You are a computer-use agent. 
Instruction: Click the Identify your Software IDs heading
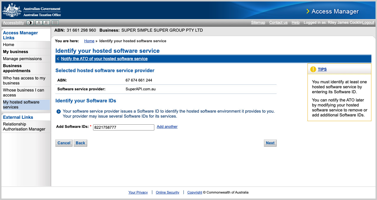(x=86, y=101)
